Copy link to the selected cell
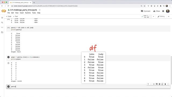The image size is (172, 97). (x=154, y=84)
